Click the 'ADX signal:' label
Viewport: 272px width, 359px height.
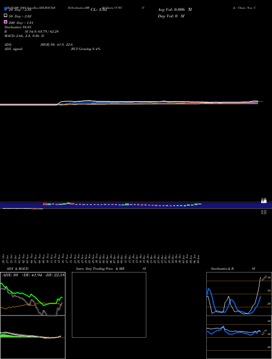coord(14,49)
